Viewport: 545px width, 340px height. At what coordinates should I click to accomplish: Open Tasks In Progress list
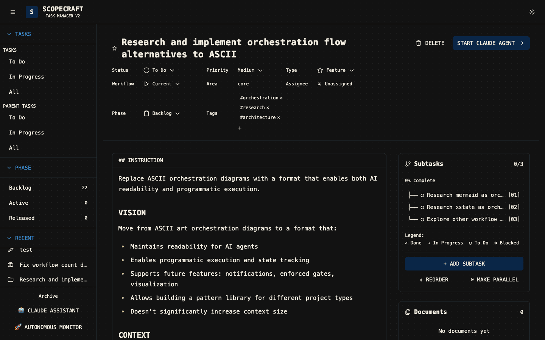click(x=48, y=77)
